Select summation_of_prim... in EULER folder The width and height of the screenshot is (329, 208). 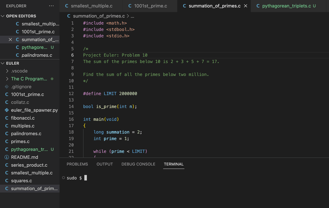30,189
